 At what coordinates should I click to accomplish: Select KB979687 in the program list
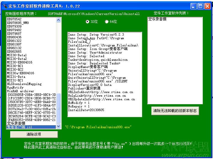pos(31,34)
